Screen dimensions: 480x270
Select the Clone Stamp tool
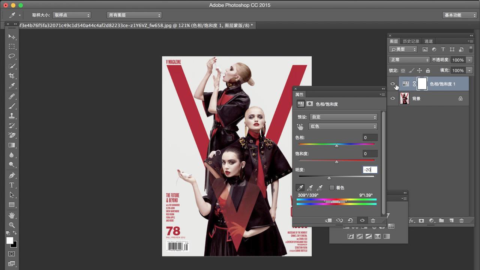12,116
